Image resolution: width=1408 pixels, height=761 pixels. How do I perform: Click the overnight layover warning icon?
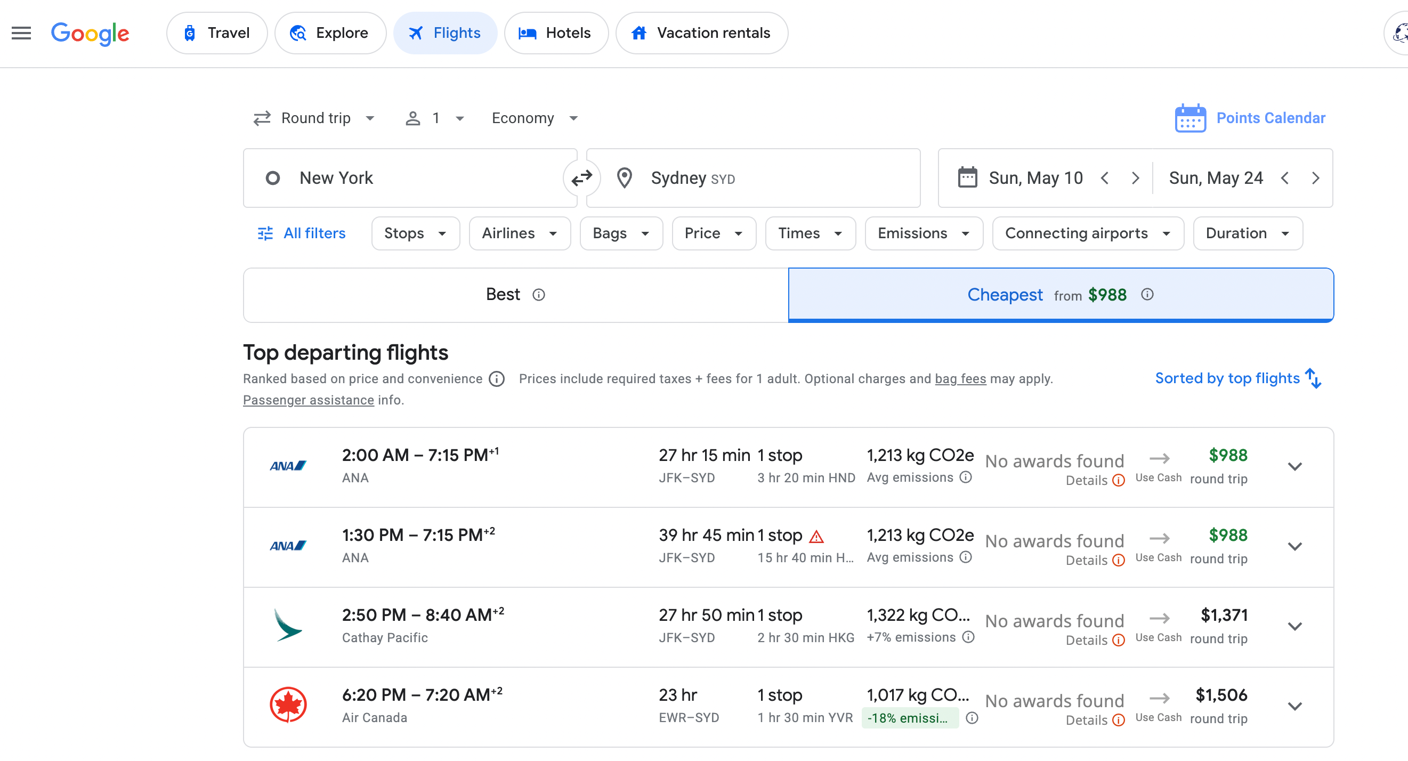pyautogui.click(x=816, y=536)
